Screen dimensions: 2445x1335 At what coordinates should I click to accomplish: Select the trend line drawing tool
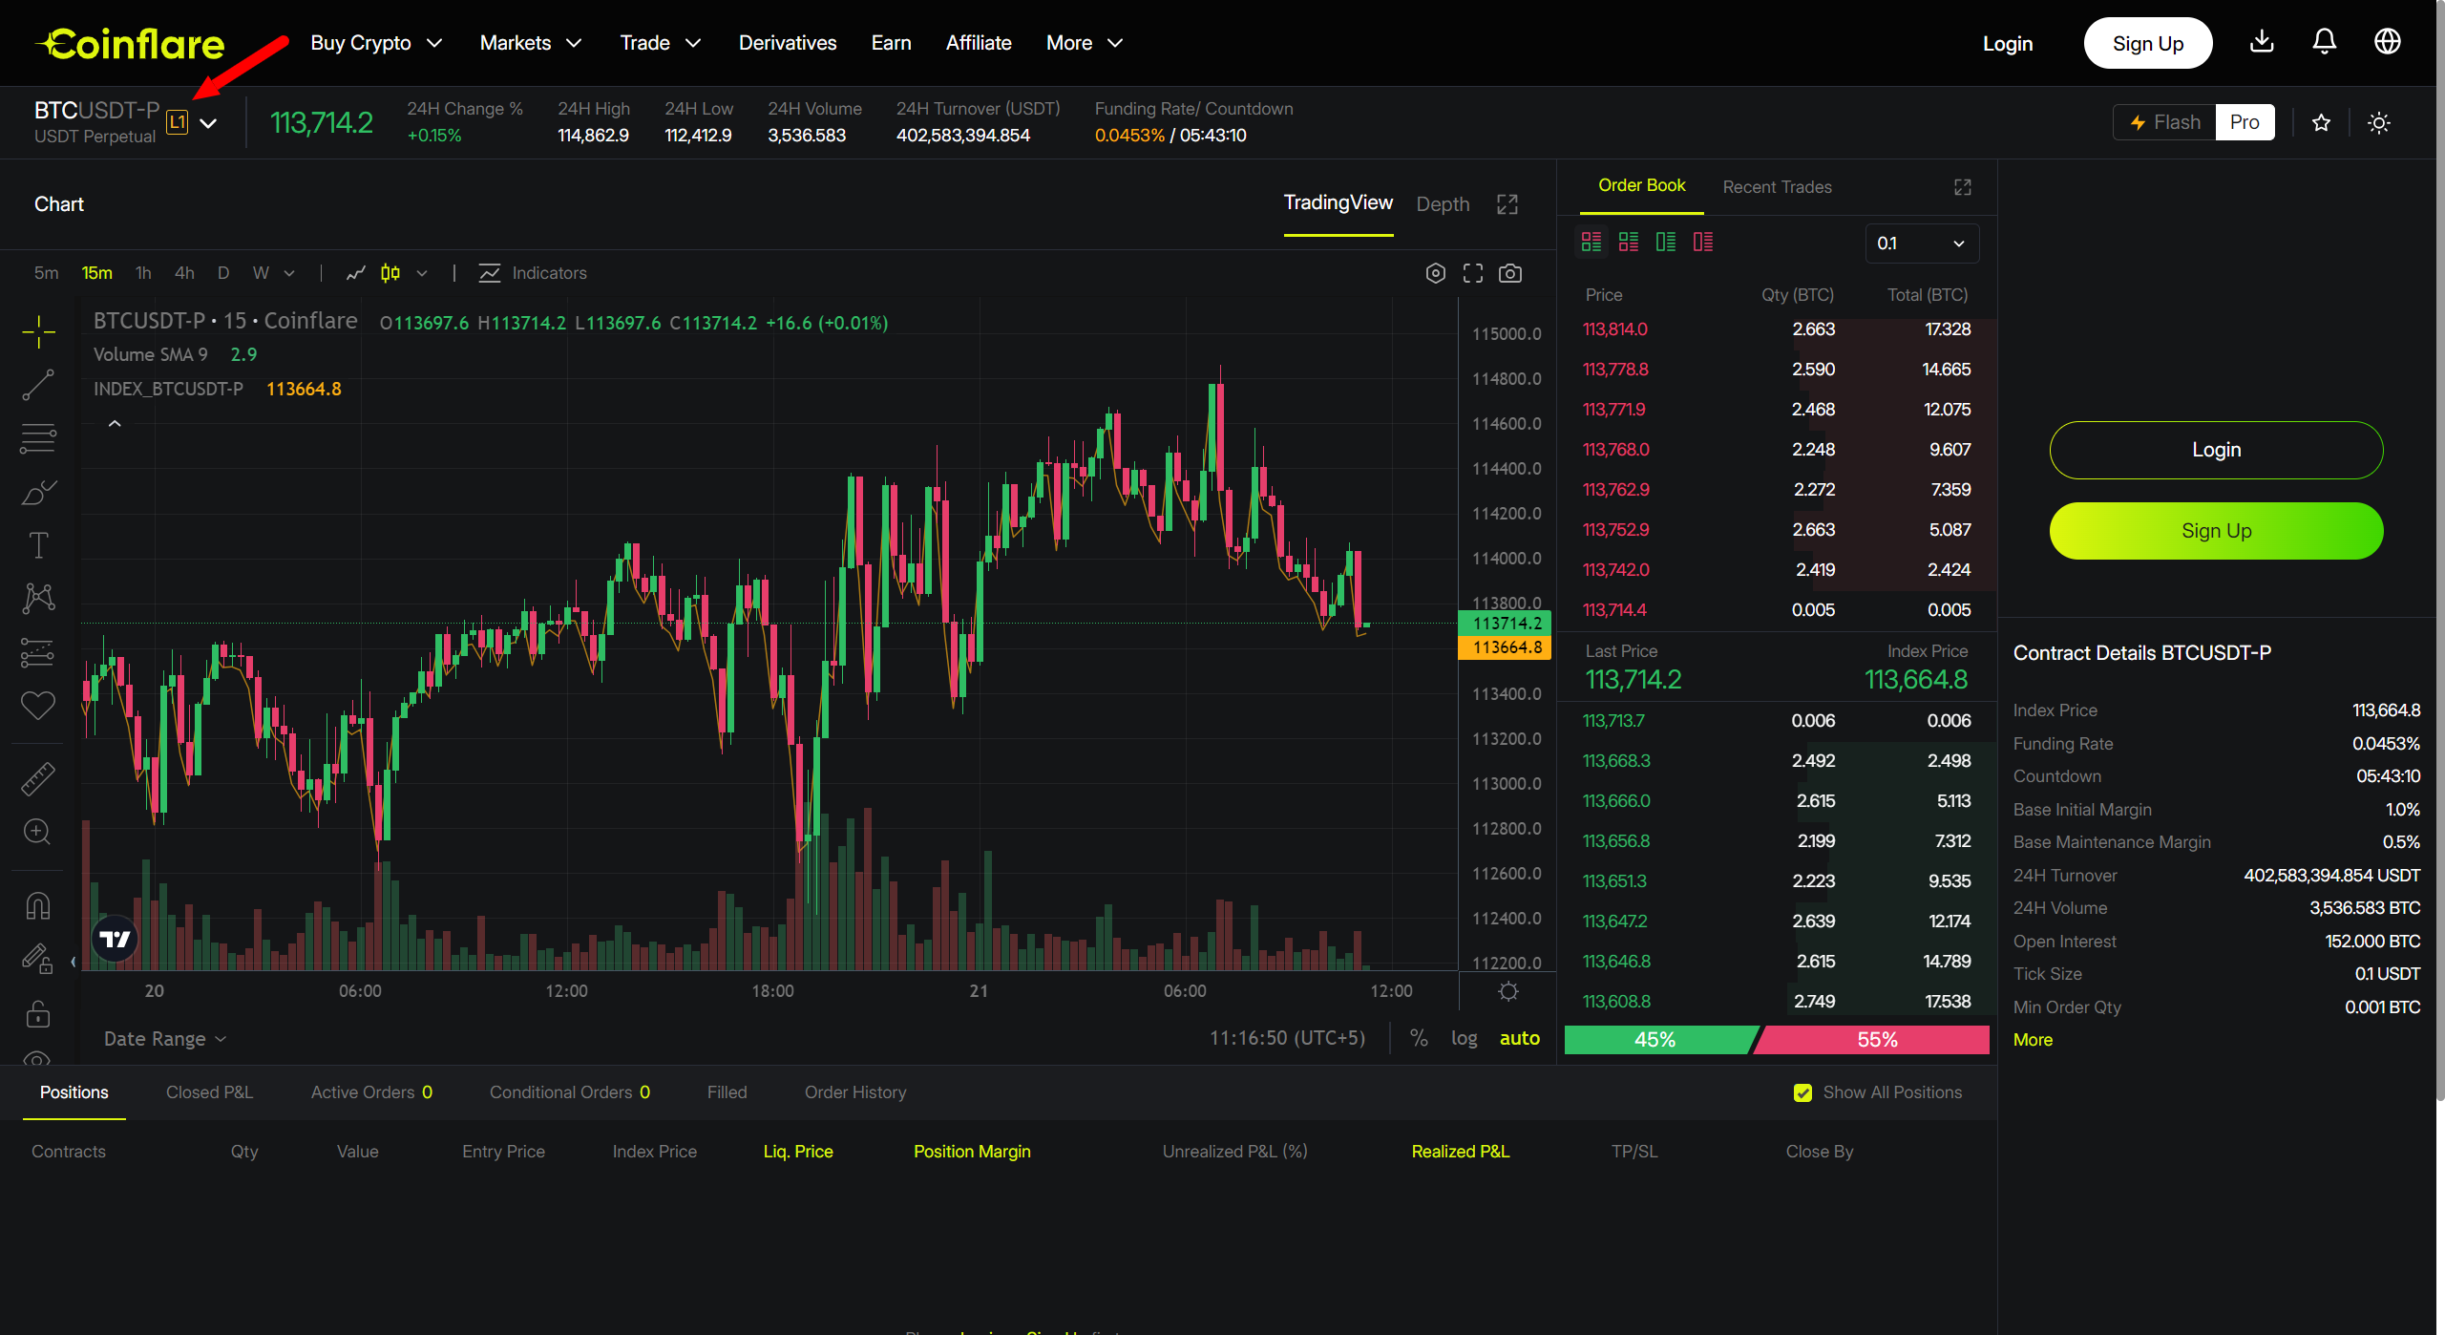(x=38, y=385)
